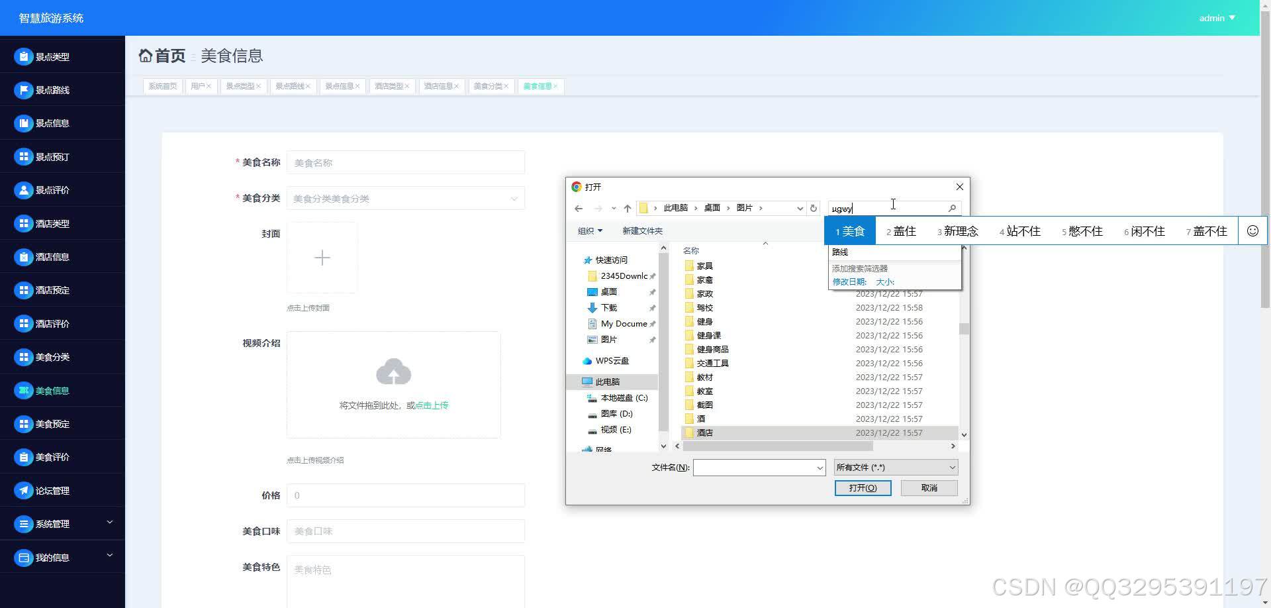Image resolution: width=1271 pixels, height=608 pixels.
Task: Click the 美食名称 input field
Action: tap(406, 162)
